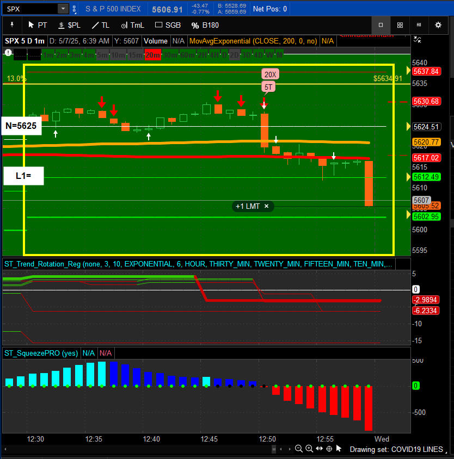
Task: Click the 5637.84 red price bubble
Action: pos(426,71)
